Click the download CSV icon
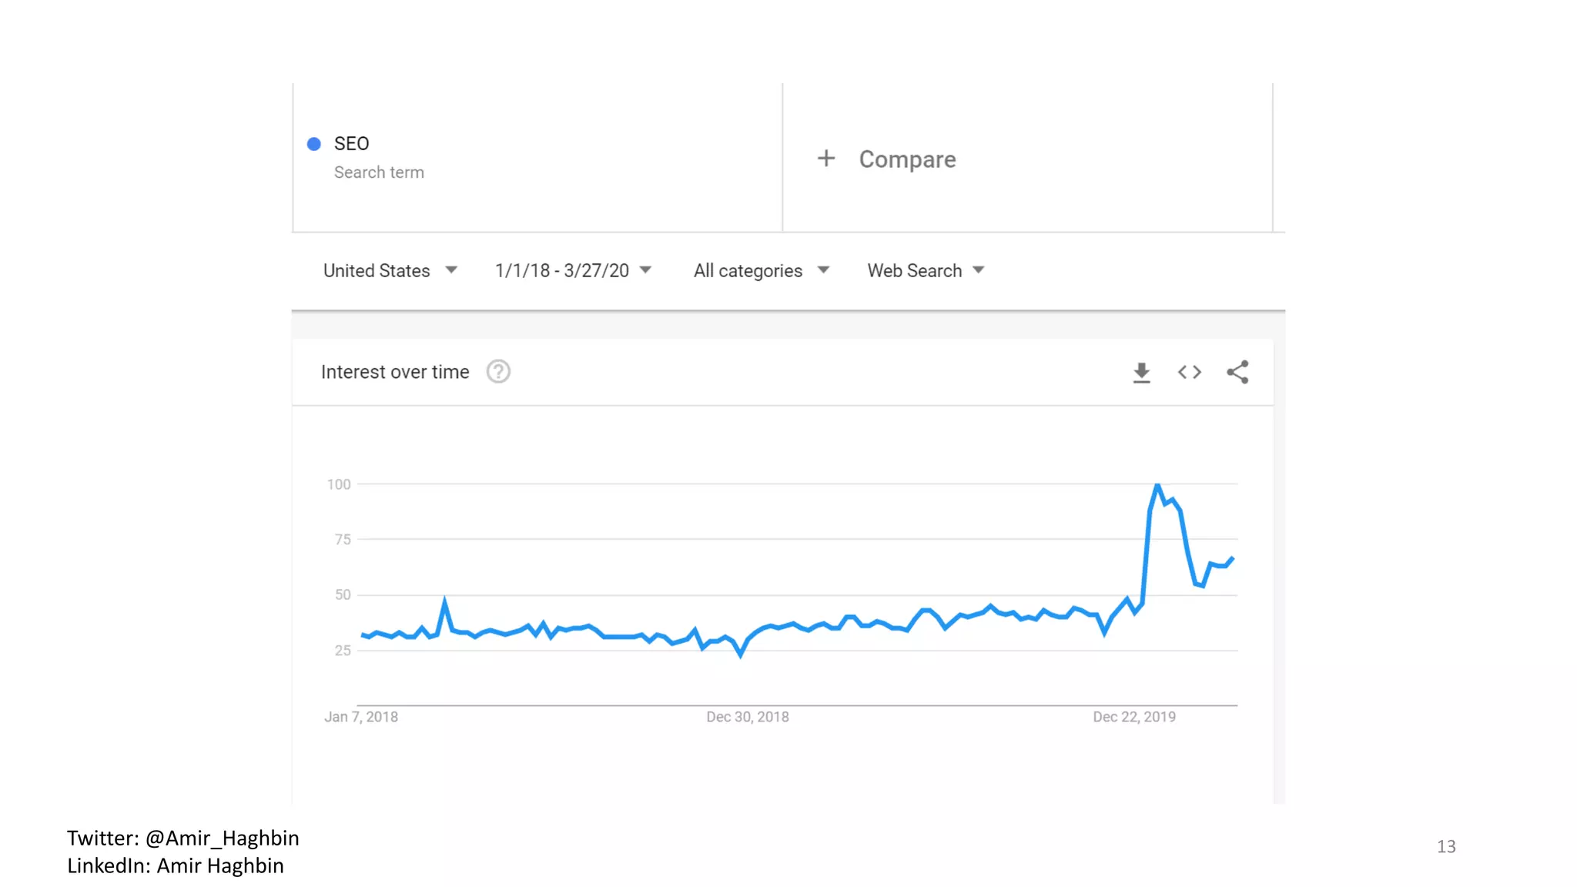Image resolution: width=1577 pixels, height=887 pixels. click(x=1141, y=373)
